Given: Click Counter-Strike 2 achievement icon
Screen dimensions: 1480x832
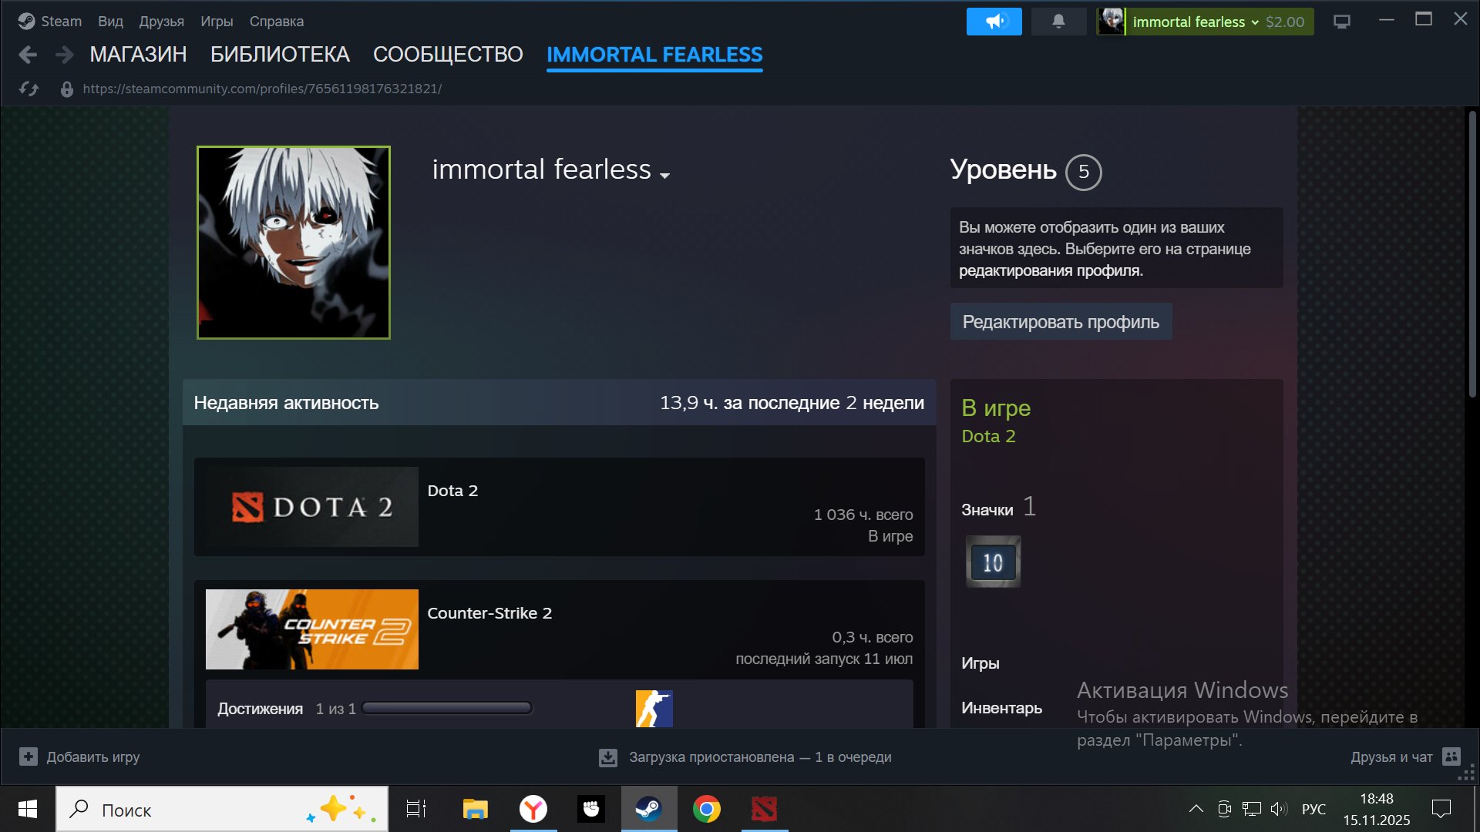Looking at the screenshot, I should pyautogui.click(x=654, y=709).
